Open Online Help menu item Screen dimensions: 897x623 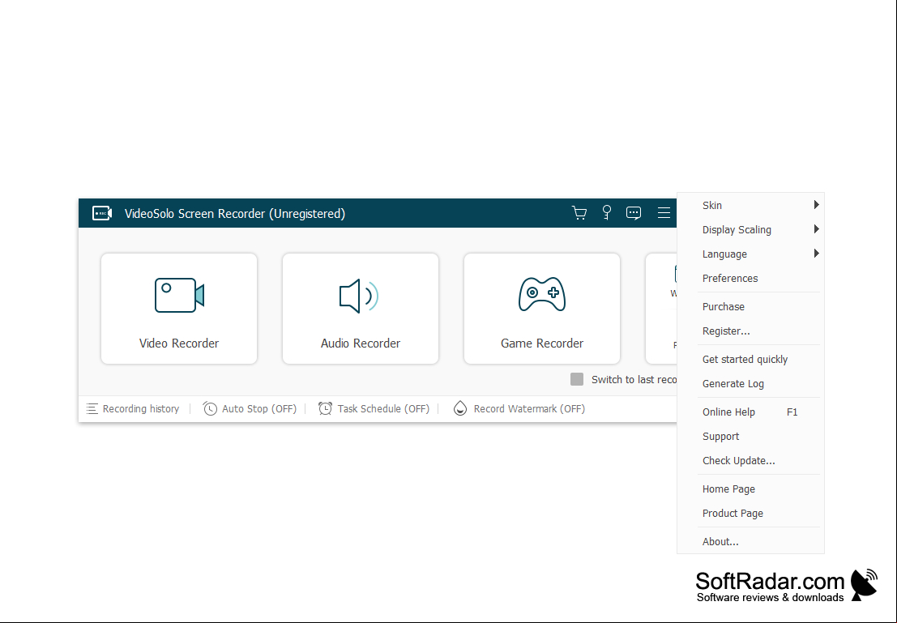pos(750,412)
